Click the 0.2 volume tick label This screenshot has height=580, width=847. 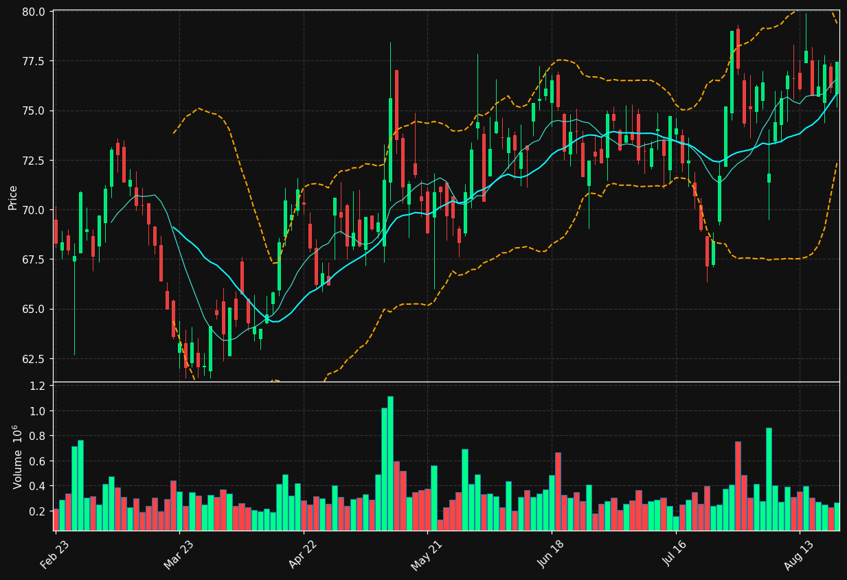(x=38, y=511)
